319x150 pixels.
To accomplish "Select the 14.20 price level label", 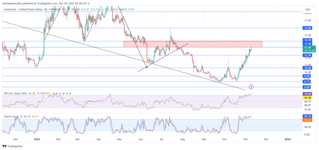I will click(307, 40).
